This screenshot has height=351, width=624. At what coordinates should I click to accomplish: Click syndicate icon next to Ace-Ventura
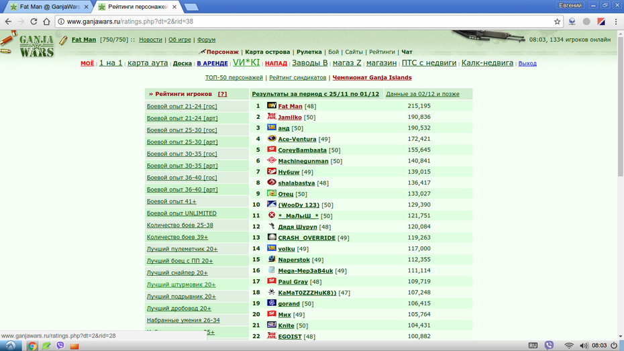click(272, 138)
